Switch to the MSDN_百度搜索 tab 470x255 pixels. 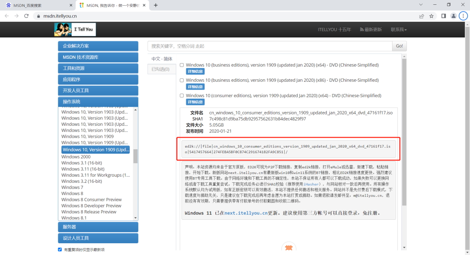click(38, 5)
